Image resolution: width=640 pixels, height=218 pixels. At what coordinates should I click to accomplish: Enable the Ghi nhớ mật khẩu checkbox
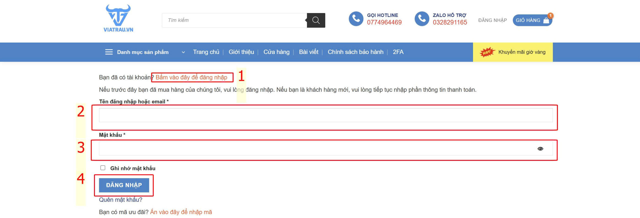103,168
